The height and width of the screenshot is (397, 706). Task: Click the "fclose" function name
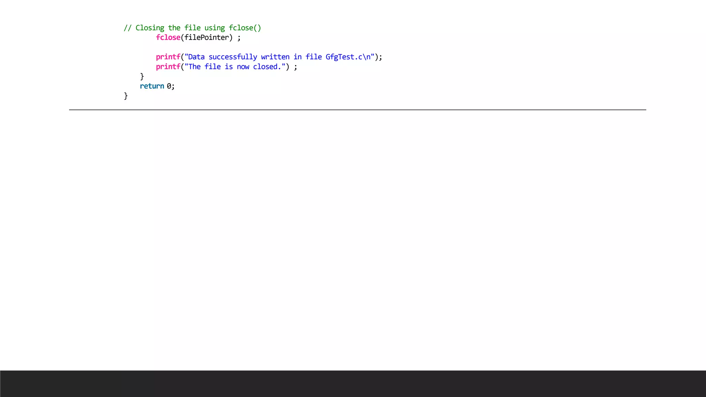pyautogui.click(x=168, y=37)
